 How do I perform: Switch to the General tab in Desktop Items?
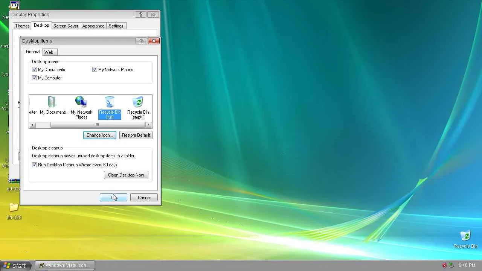pyautogui.click(x=33, y=52)
